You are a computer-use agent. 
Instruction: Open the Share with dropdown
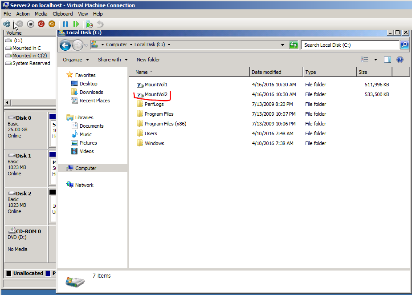pos(113,60)
